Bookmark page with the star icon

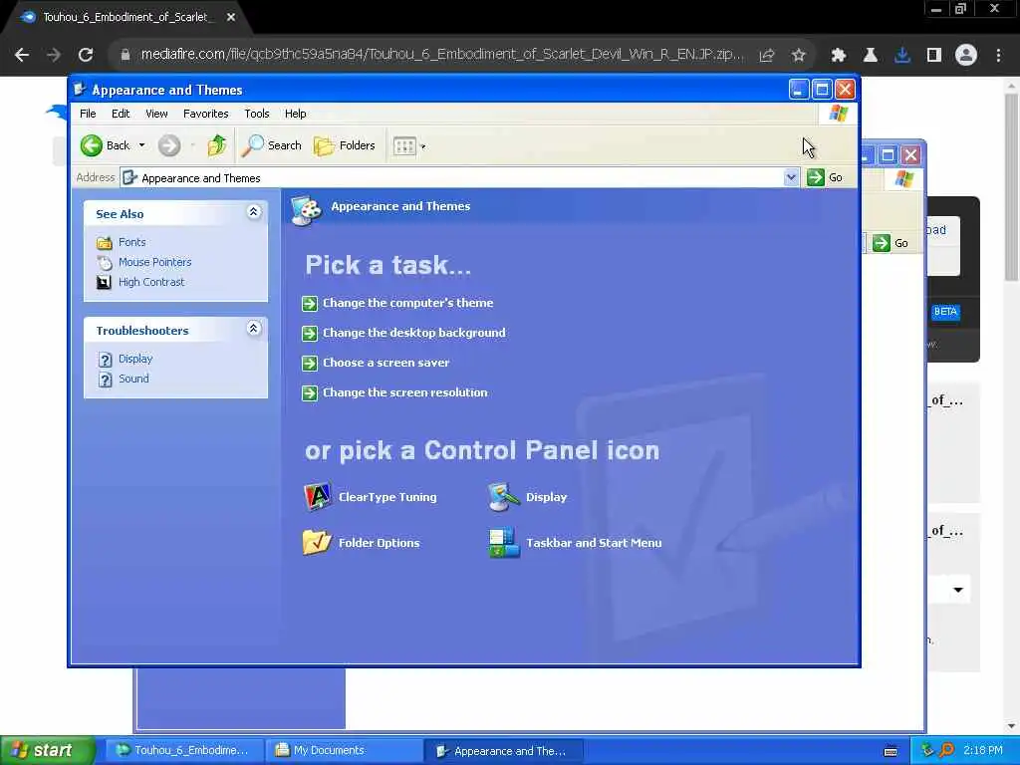(799, 56)
